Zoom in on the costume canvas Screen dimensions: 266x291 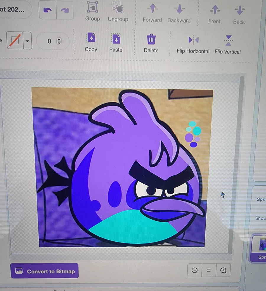coord(223,270)
